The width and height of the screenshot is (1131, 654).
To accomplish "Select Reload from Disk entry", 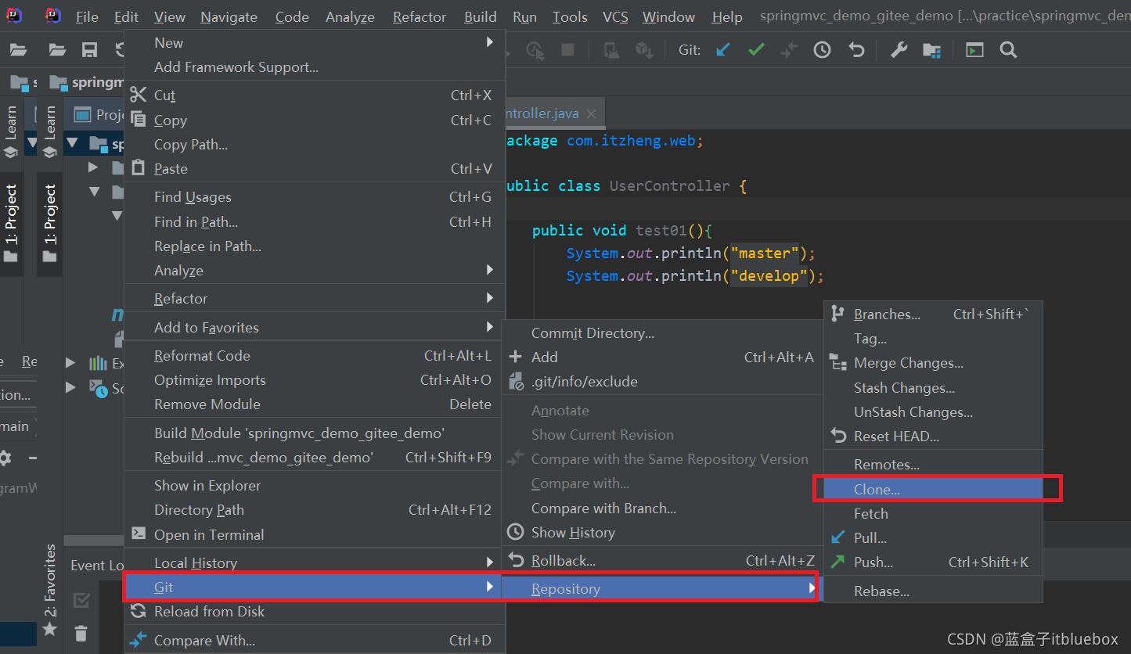I will tap(315, 612).
